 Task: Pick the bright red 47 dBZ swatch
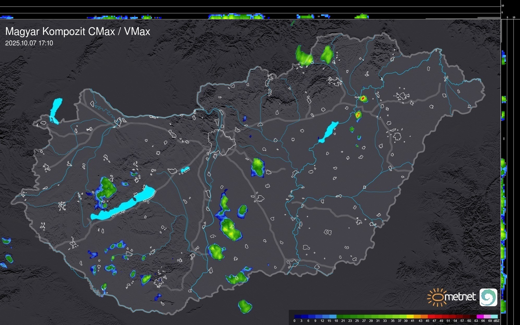431,316
